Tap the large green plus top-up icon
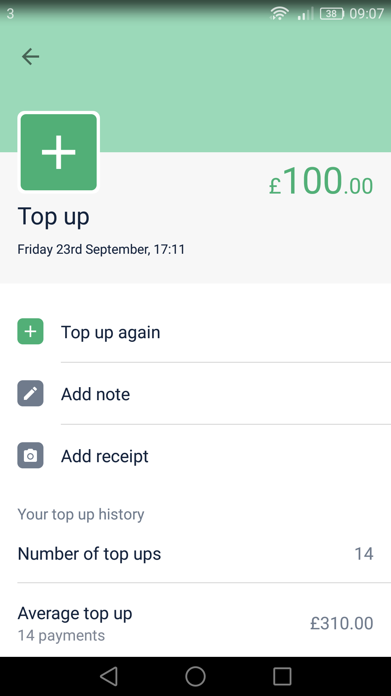The height and width of the screenshot is (696, 391). pyautogui.click(x=59, y=152)
